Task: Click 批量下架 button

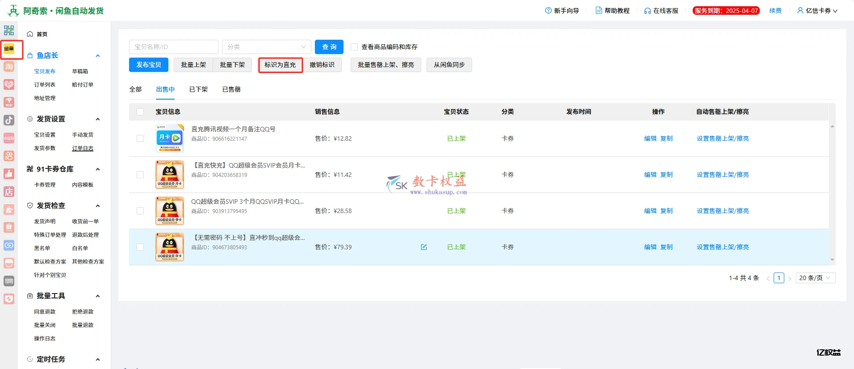Action: tap(232, 65)
